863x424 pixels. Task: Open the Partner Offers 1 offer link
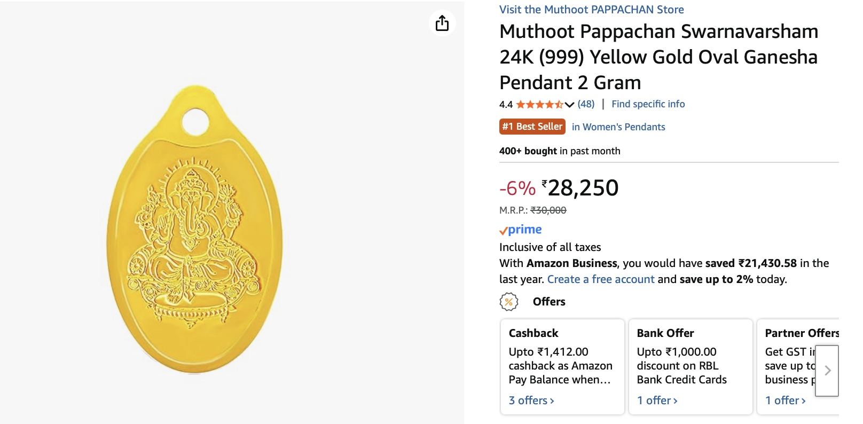tap(785, 401)
